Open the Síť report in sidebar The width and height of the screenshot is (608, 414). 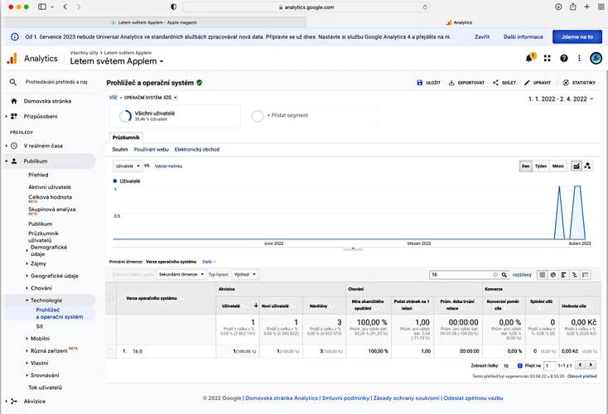click(40, 326)
